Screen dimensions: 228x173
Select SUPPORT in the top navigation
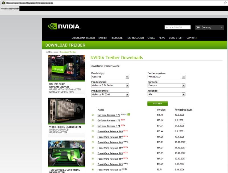[x=192, y=38]
